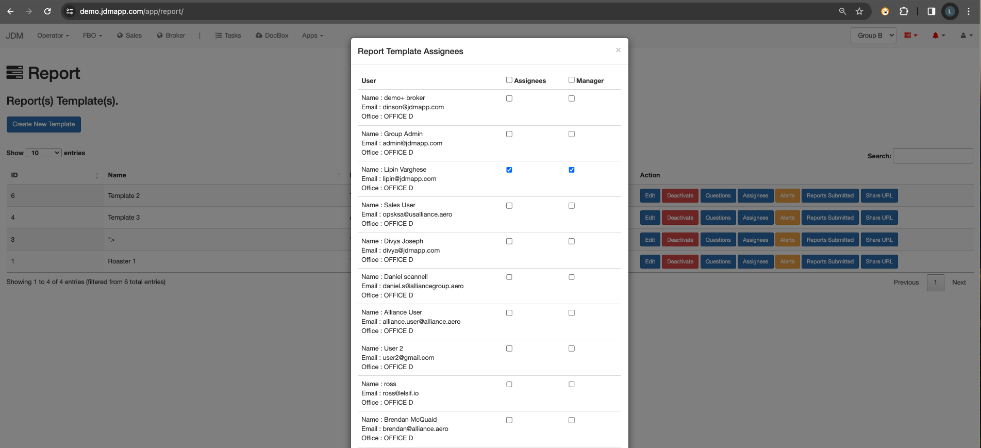The width and height of the screenshot is (981, 448).
Task: Open the Tasks menu item
Action: tap(228, 36)
